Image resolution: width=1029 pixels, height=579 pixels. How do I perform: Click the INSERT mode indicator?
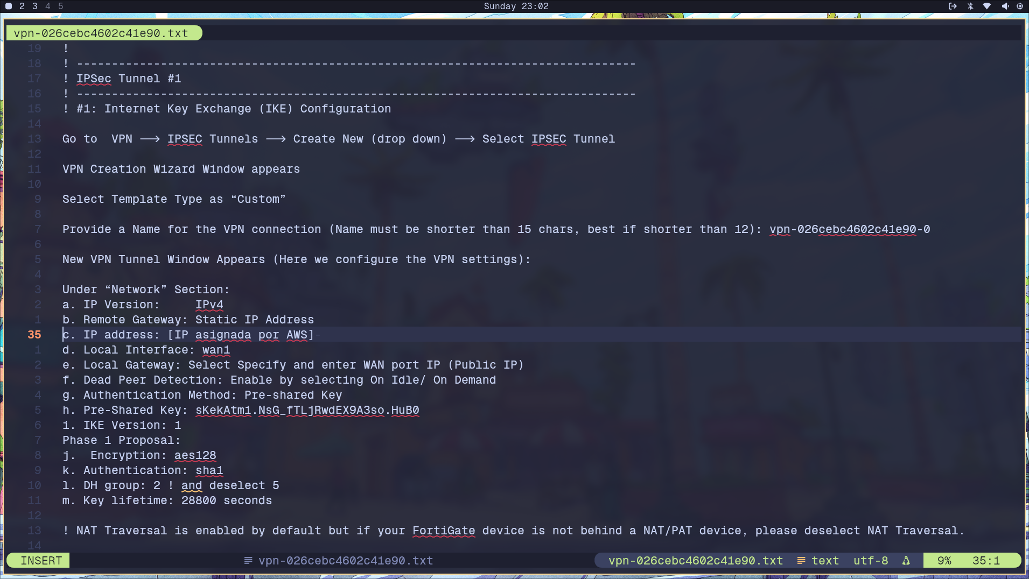pyautogui.click(x=41, y=561)
